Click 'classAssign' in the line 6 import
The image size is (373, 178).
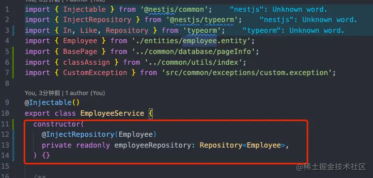tap(86, 62)
